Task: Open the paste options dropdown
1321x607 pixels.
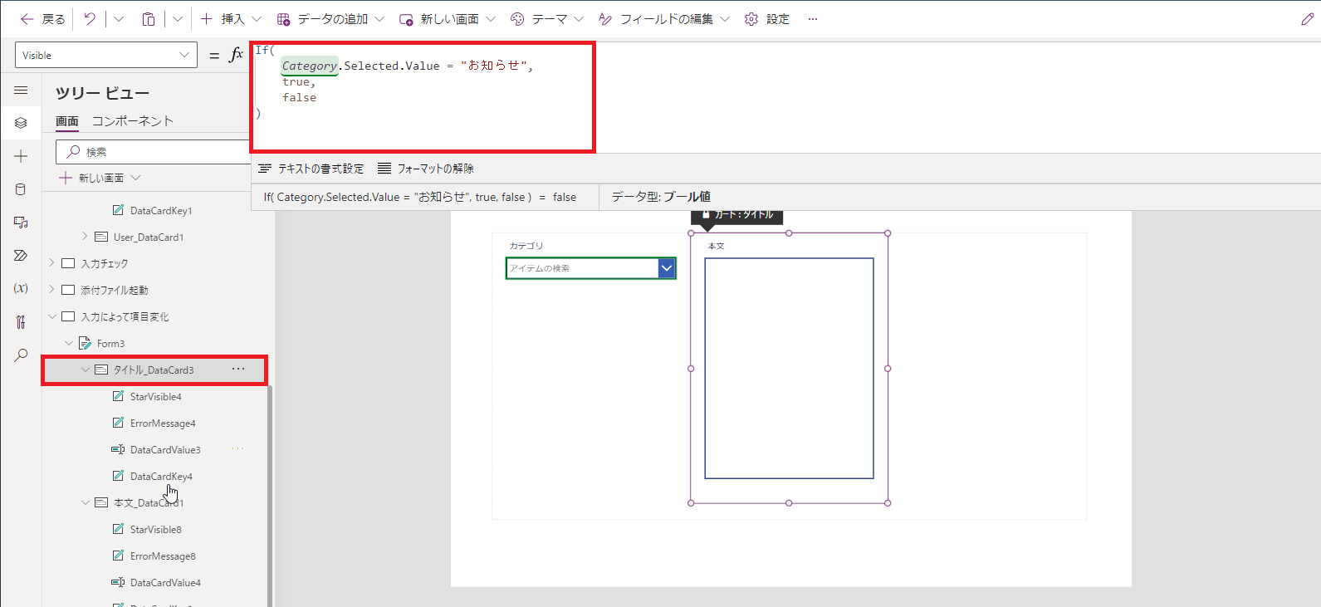Action: (178, 19)
